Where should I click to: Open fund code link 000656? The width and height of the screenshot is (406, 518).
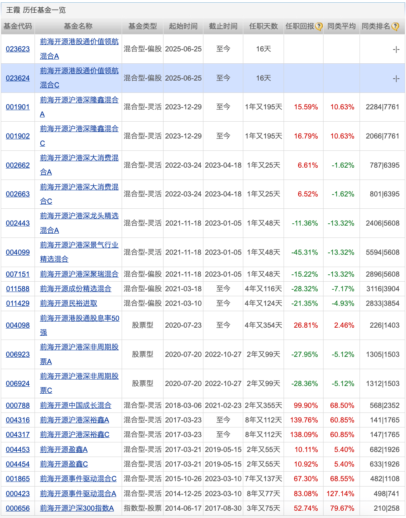coord(18,508)
